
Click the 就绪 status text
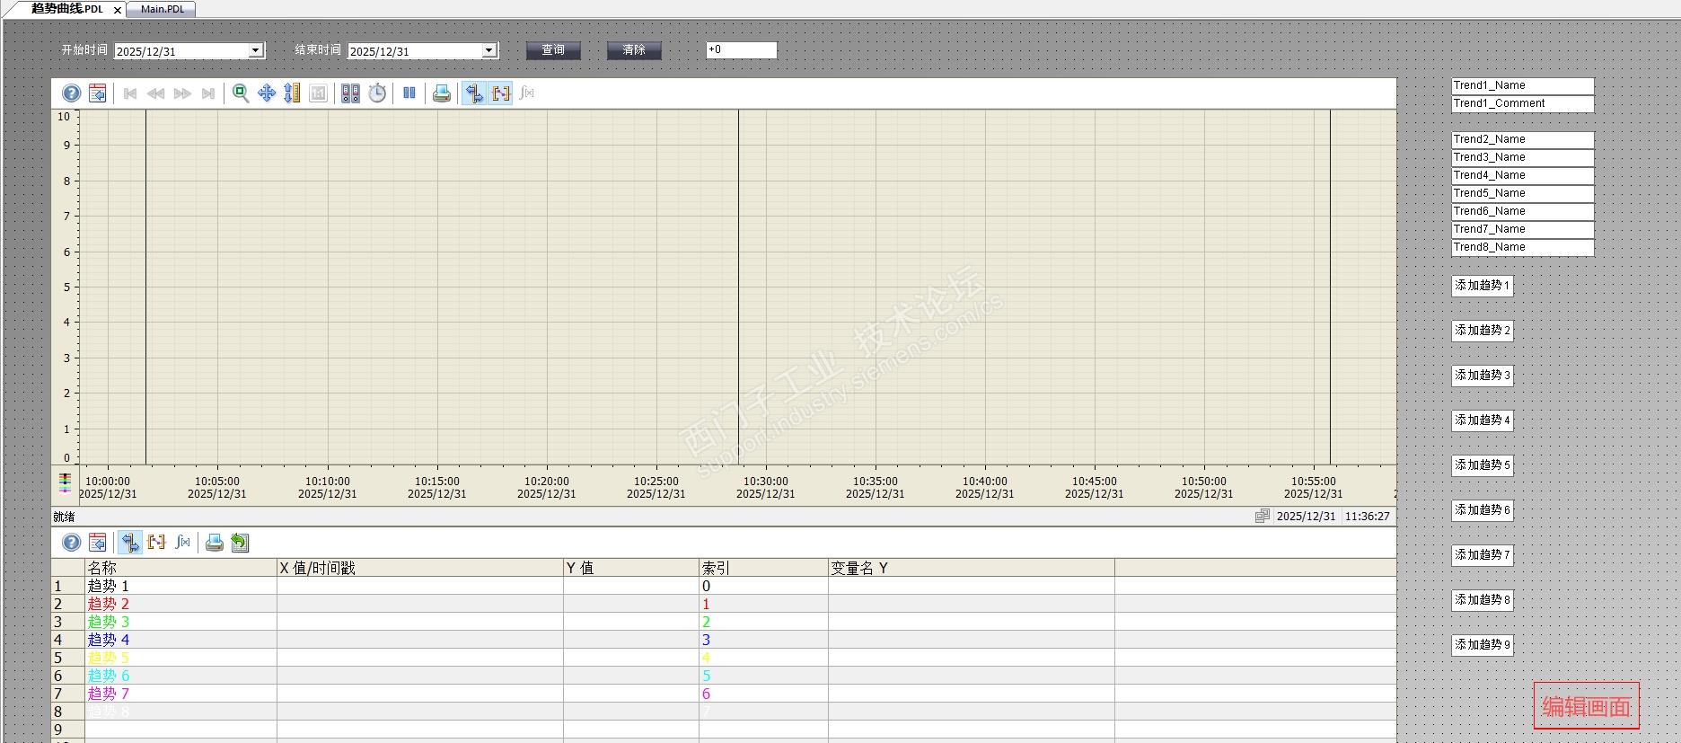pyautogui.click(x=64, y=517)
